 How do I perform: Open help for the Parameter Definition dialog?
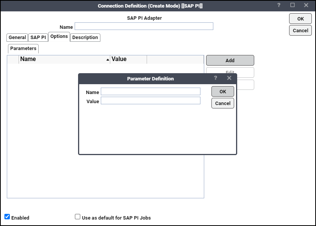click(216, 78)
